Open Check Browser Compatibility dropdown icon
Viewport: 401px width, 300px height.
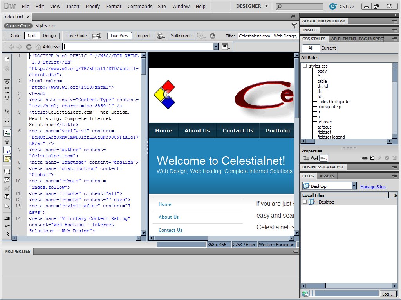(x=97, y=36)
